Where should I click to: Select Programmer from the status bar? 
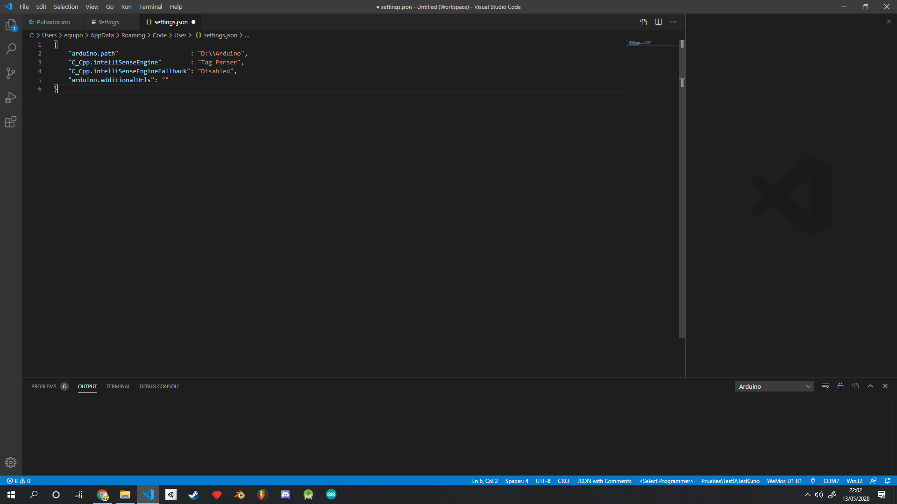pyautogui.click(x=666, y=481)
